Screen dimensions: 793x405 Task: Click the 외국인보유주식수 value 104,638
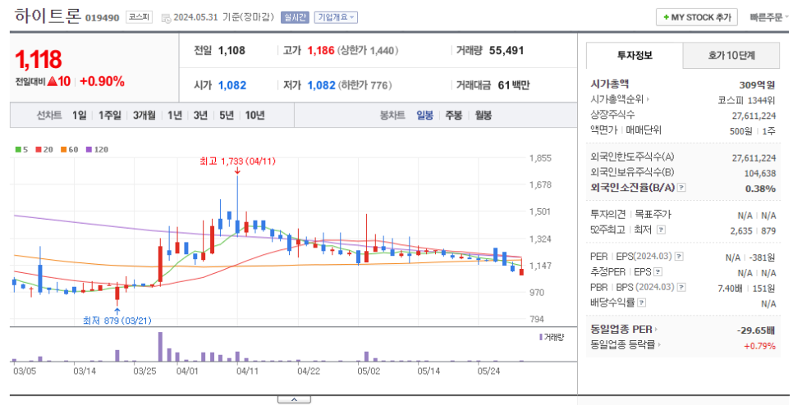click(x=760, y=173)
